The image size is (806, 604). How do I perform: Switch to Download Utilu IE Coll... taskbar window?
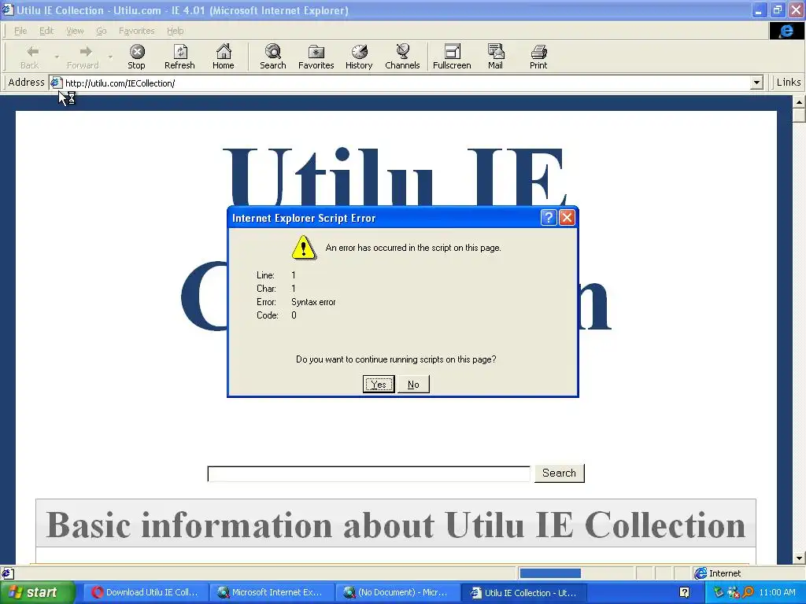[146, 592]
